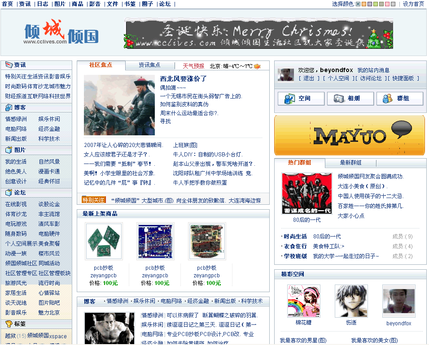Viewport: 429px width, 345px height.
Task: Open the 情感绿洲 sidebar blog category
Action: tap(16, 119)
